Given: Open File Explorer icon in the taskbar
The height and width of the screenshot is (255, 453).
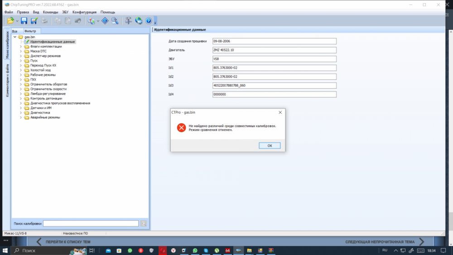Looking at the screenshot, I should (249, 250).
